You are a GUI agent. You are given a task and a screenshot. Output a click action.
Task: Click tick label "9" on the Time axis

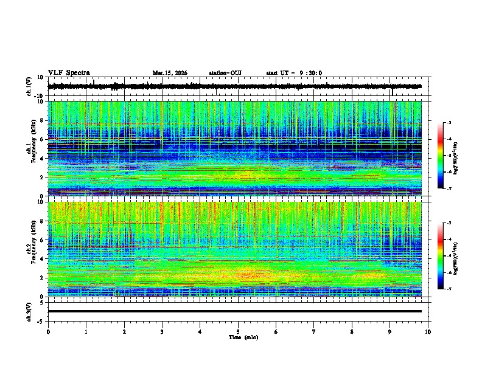[389, 332]
